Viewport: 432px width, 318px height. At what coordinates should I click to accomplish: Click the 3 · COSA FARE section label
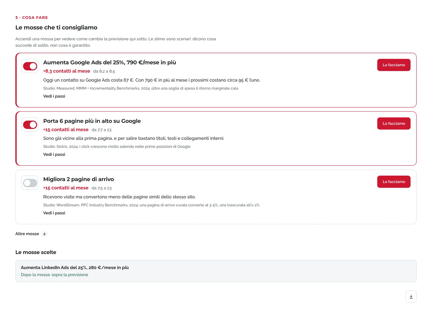point(32,18)
